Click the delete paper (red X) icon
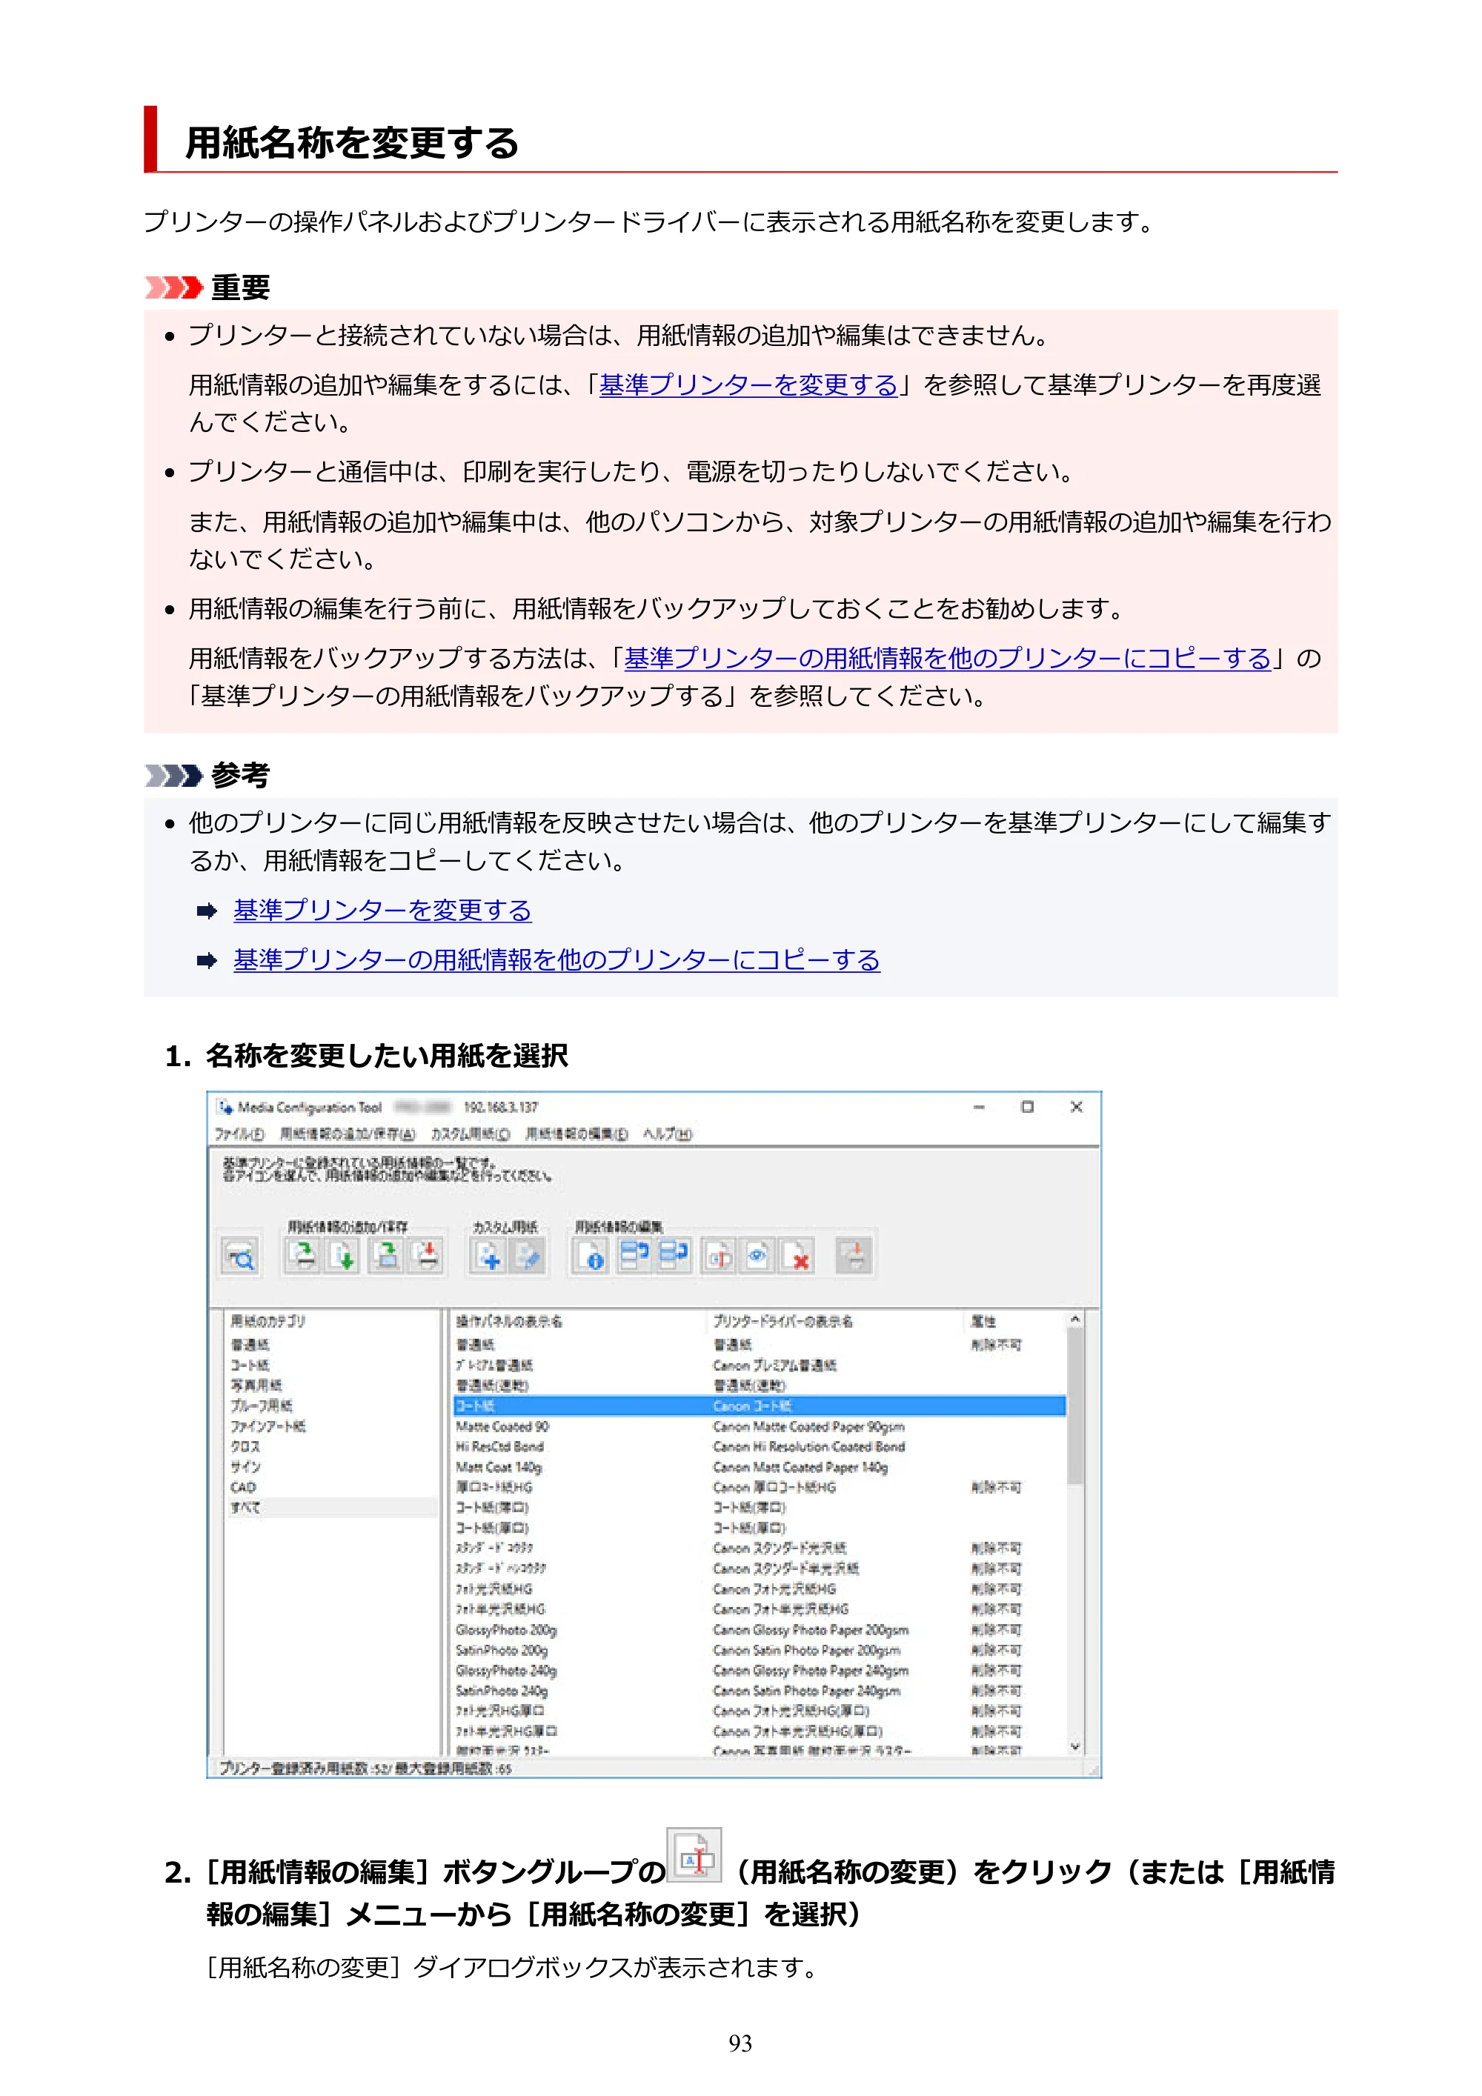The width and height of the screenshot is (1482, 2096). point(797,1256)
